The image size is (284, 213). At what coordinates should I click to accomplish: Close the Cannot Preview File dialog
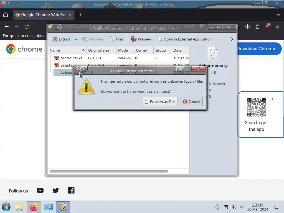tap(198, 69)
